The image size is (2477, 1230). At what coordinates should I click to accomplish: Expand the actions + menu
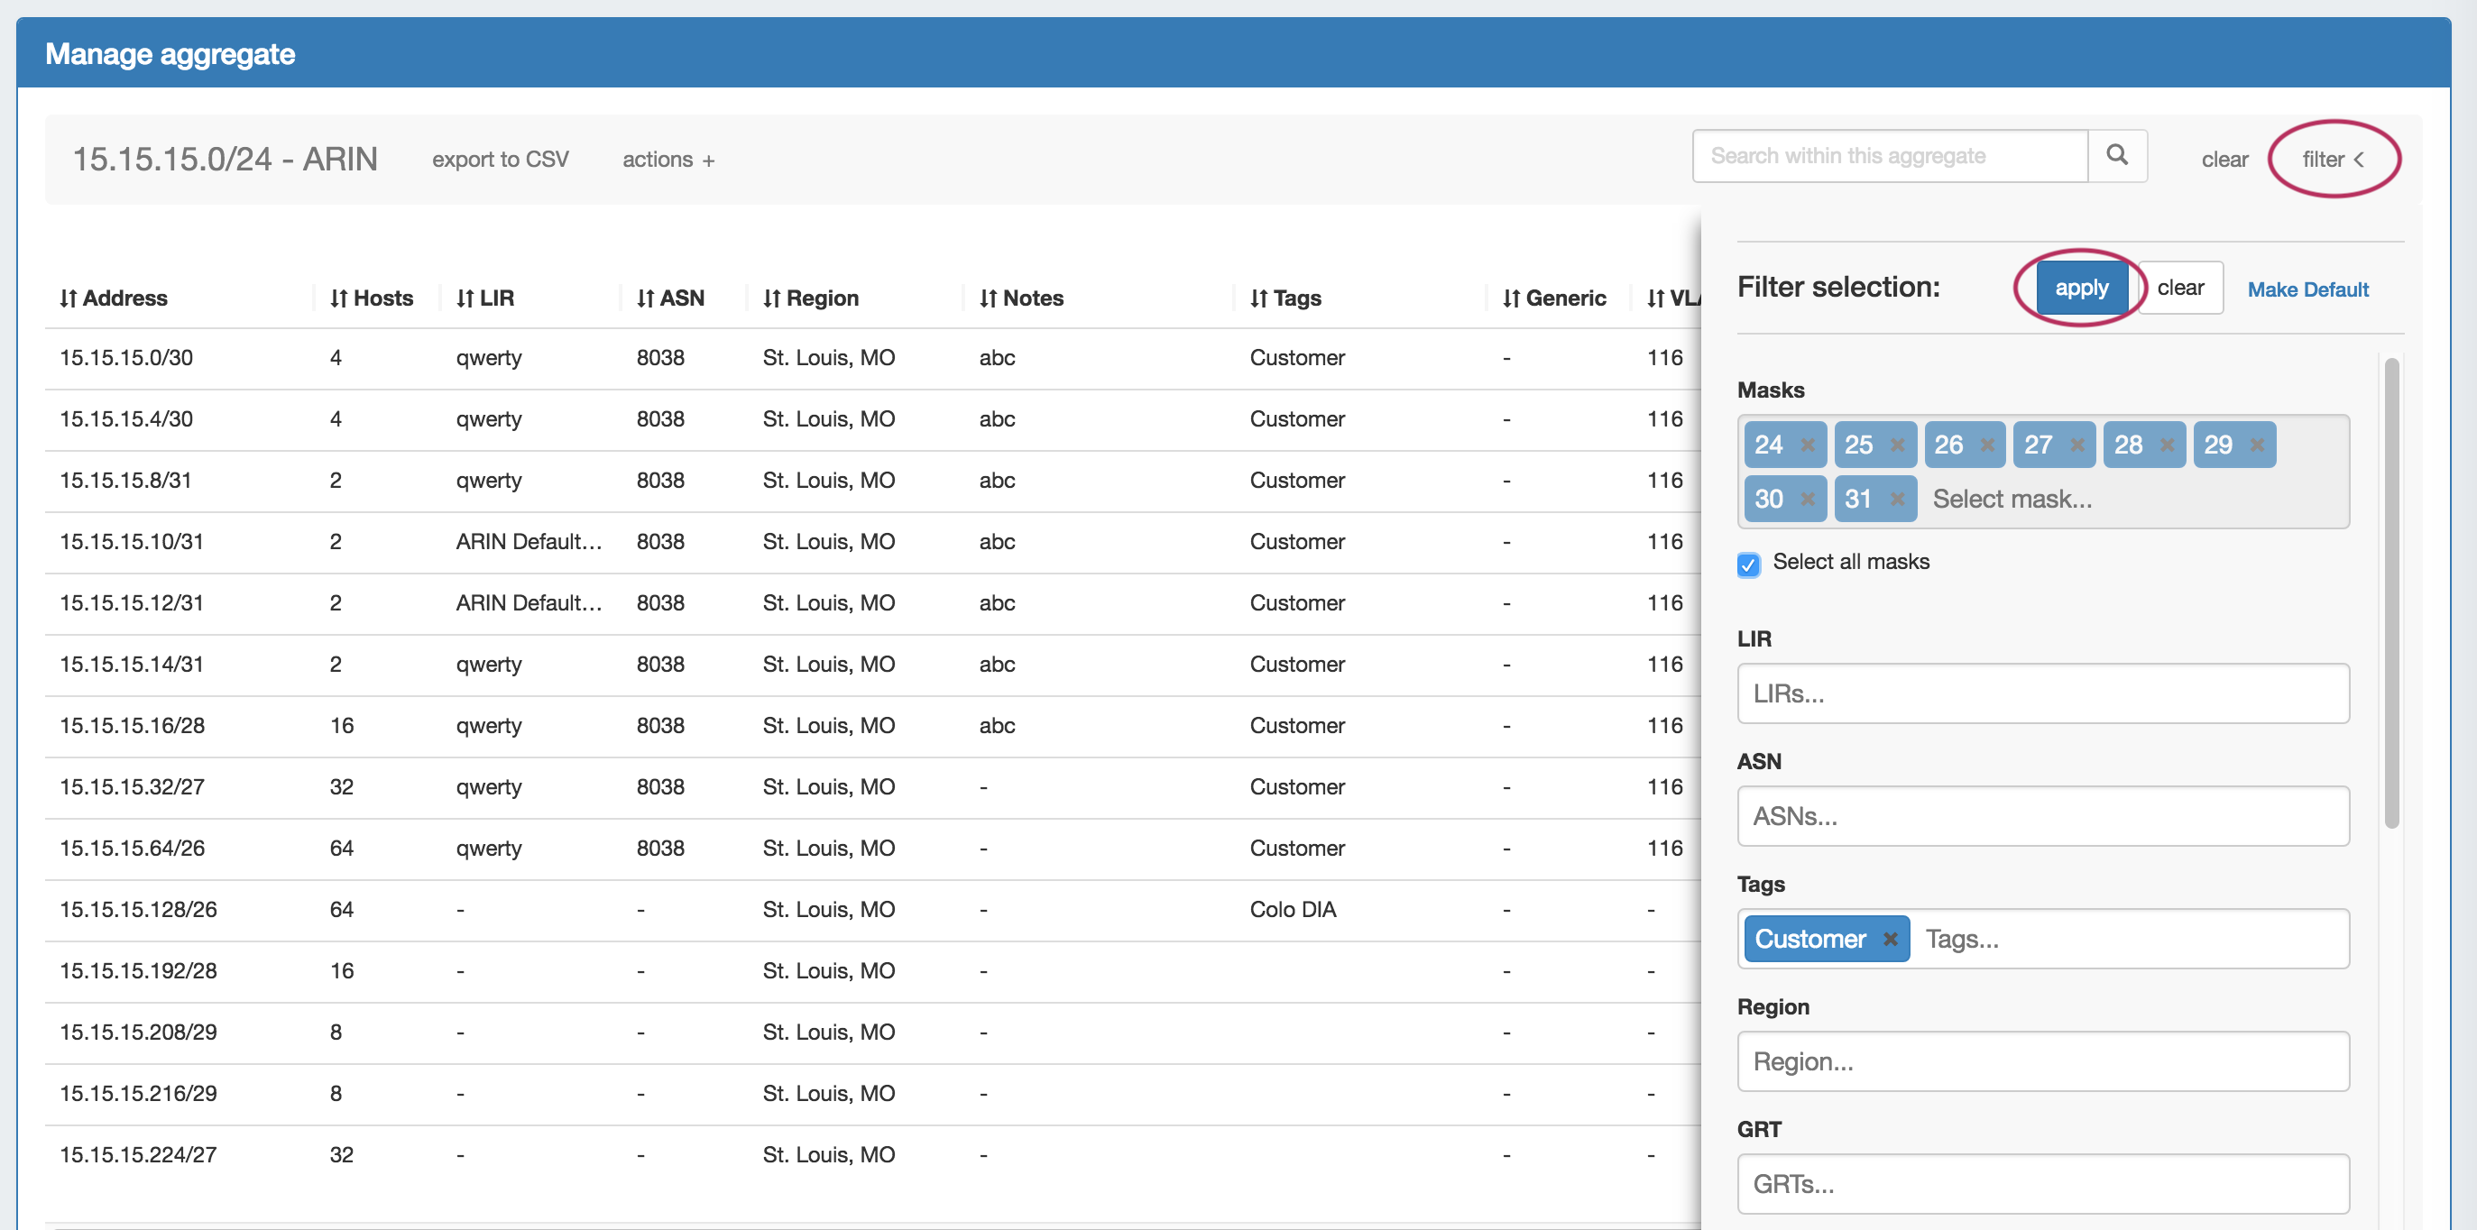tap(668, 160)
